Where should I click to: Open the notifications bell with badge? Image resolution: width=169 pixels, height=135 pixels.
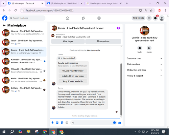pos(155,18)
